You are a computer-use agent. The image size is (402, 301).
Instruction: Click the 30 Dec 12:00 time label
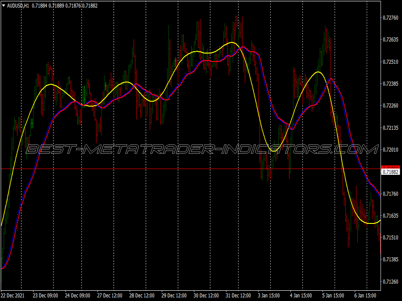coord(206,296)
